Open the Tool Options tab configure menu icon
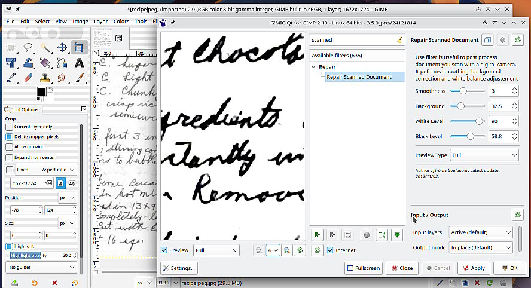 84,109
